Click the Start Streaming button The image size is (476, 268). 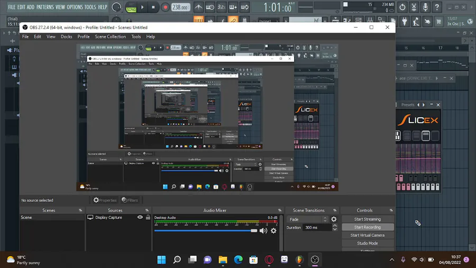click(368, 219)
